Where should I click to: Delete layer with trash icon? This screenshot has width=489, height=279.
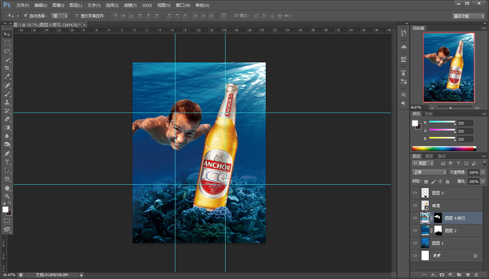click(476, 275)
